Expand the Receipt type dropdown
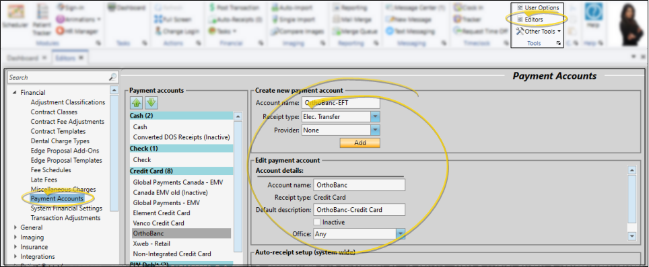Viewport: 649px width, 267px height. tap(375, 116)
